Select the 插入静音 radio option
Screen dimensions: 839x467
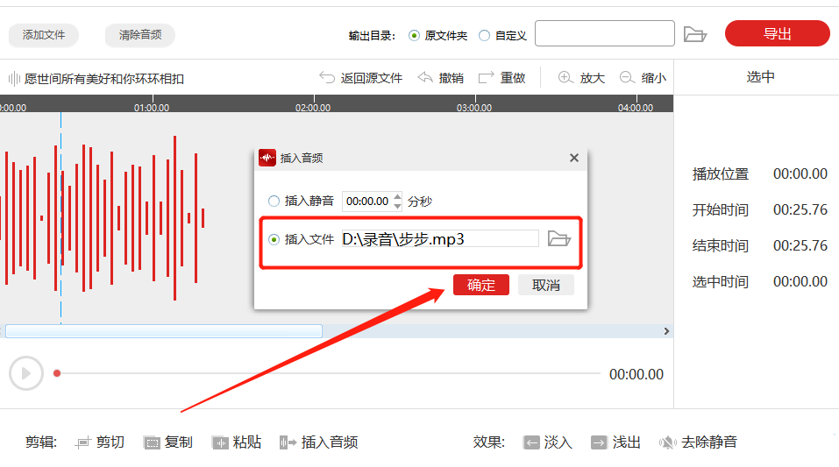tap(274, 202)
